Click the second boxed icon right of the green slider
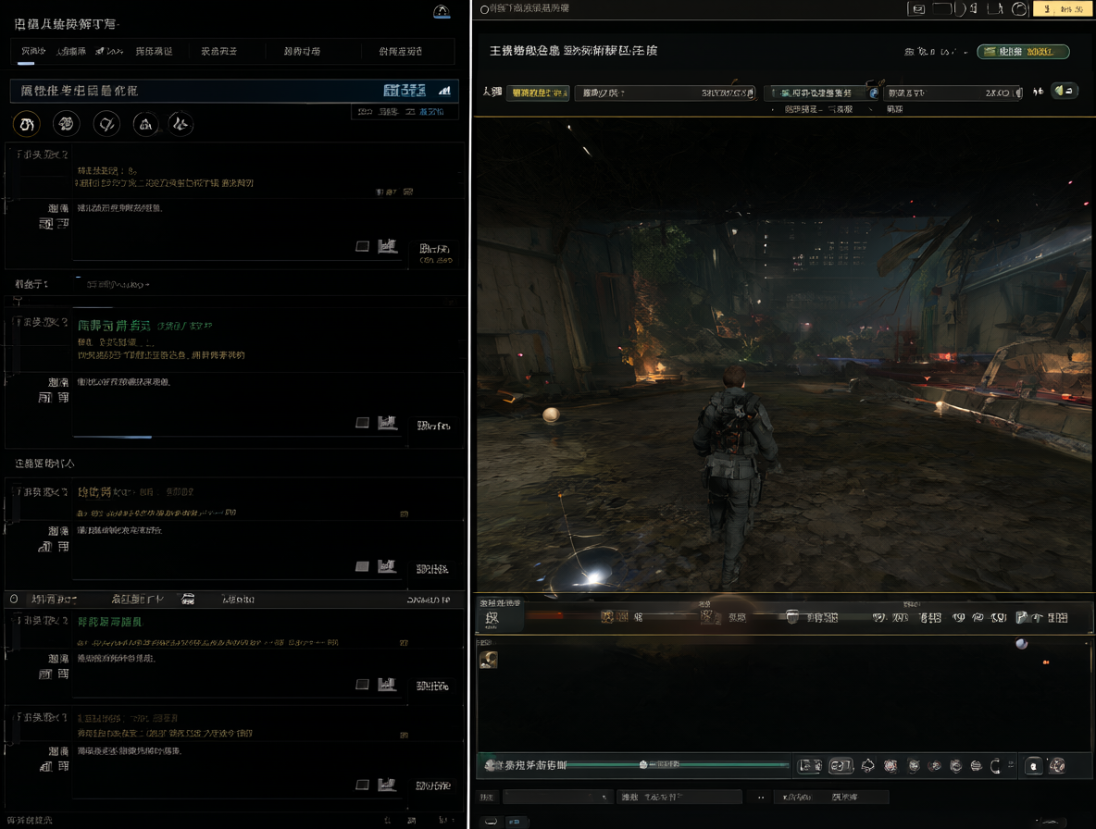 click(x=841, y=766)
